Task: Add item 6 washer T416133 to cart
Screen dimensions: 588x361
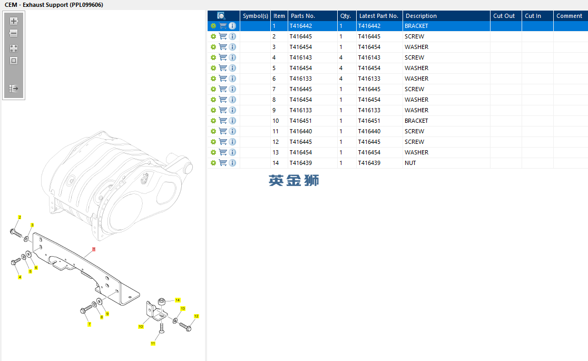Action: 223,79
